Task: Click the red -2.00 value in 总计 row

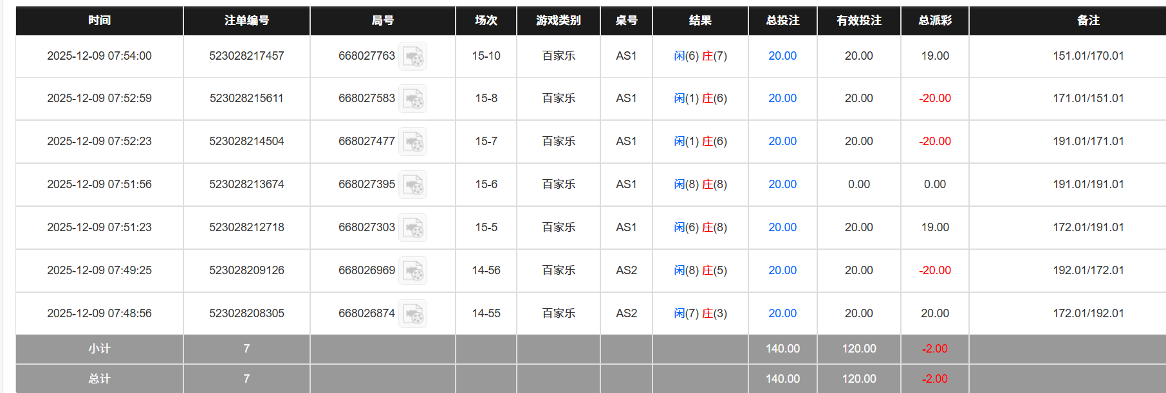Action: click(x=934, y=378)
